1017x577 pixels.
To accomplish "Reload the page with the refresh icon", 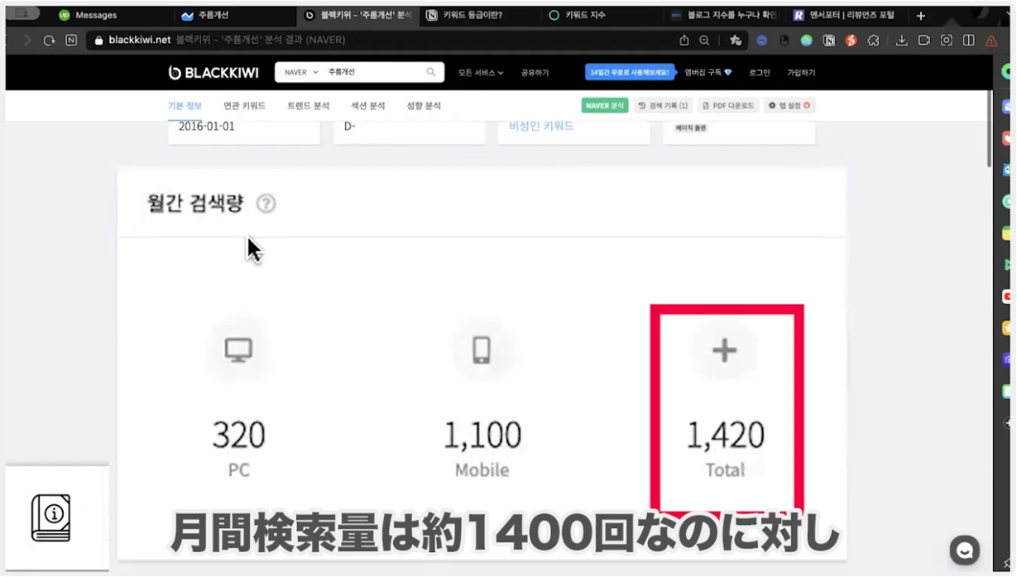I will pyautogui.click(x=49, y=40).
